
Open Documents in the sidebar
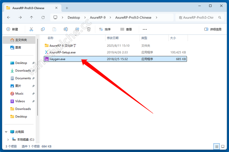pos(23,78)
